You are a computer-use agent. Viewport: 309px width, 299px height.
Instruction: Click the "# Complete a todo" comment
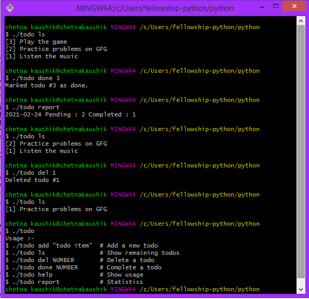[x=130, y=267]
